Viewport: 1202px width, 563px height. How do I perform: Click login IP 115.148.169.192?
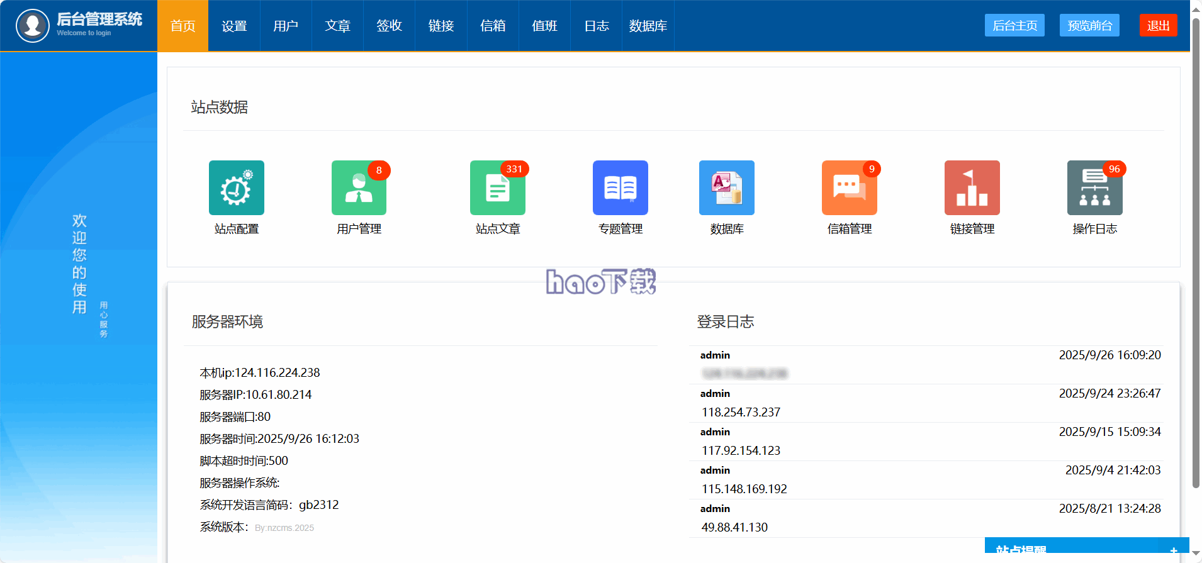744,489
